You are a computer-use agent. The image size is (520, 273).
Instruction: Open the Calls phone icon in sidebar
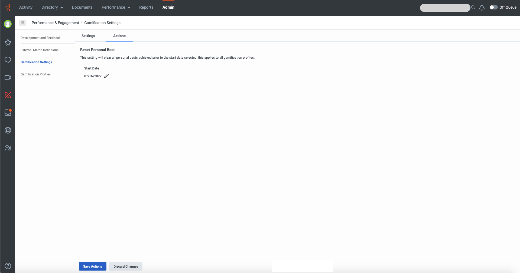(8, 95)
